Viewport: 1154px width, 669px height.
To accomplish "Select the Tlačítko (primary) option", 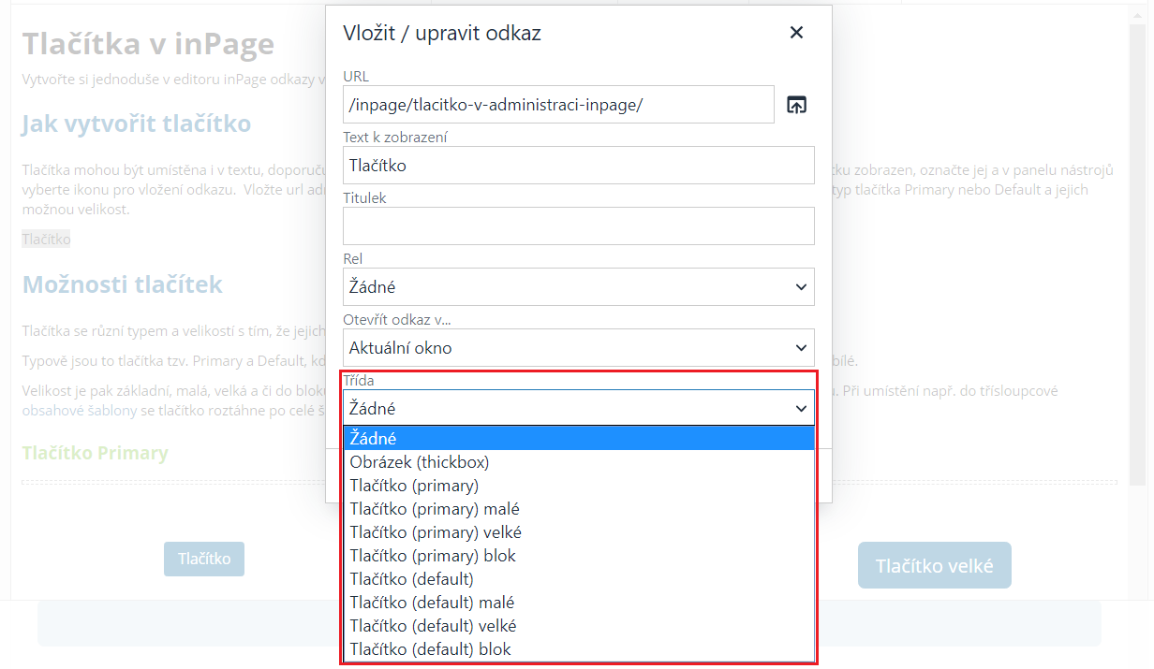I will [x=578, y=486].
